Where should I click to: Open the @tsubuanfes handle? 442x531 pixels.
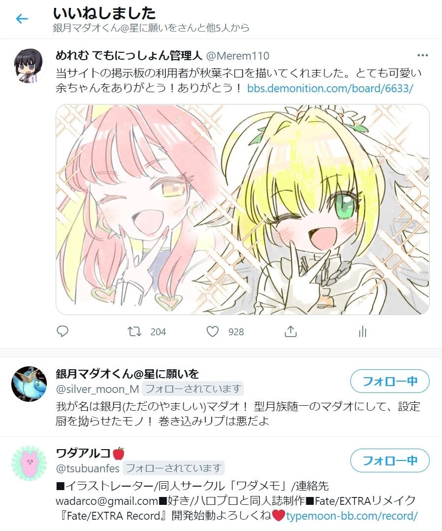coord(88,468)
